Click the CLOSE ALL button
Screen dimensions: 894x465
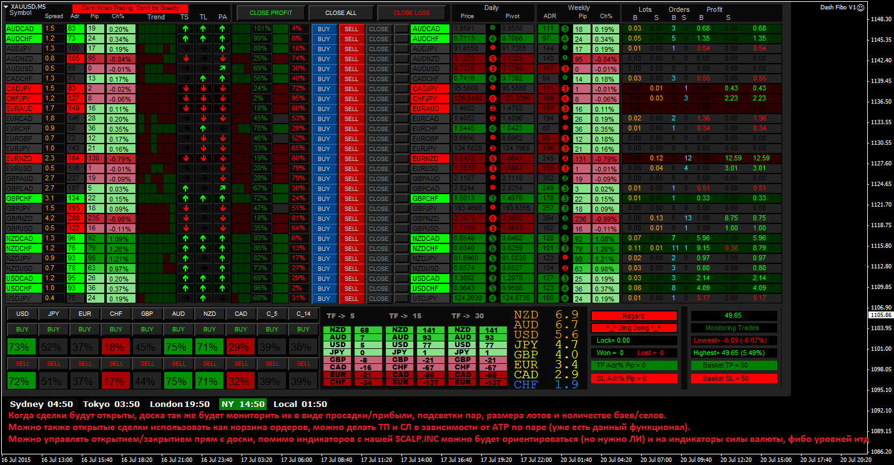341,12
